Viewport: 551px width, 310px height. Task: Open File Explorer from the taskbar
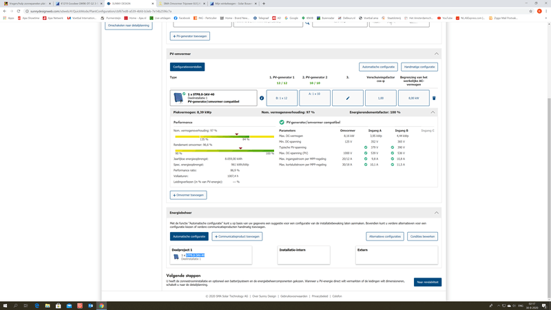click(x=48, y=306)
